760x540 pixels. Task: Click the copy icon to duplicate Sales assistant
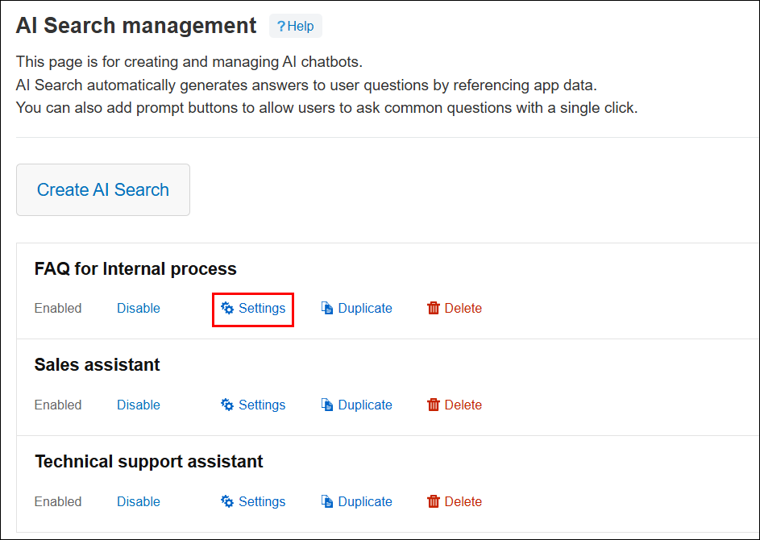[x=327, y=405]
